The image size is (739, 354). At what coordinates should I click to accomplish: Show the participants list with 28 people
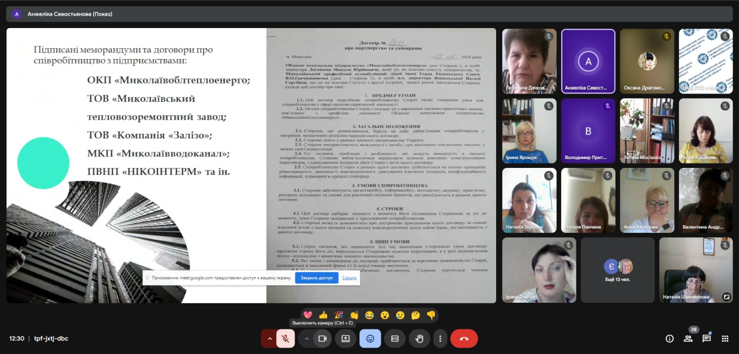(x=688, y=338)
